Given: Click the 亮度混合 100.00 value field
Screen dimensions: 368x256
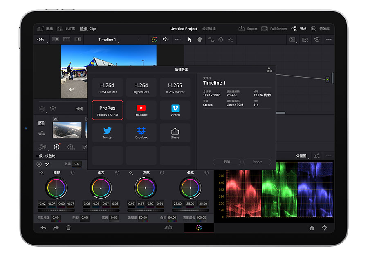Looking at the screenshot, I should [201, 218].
